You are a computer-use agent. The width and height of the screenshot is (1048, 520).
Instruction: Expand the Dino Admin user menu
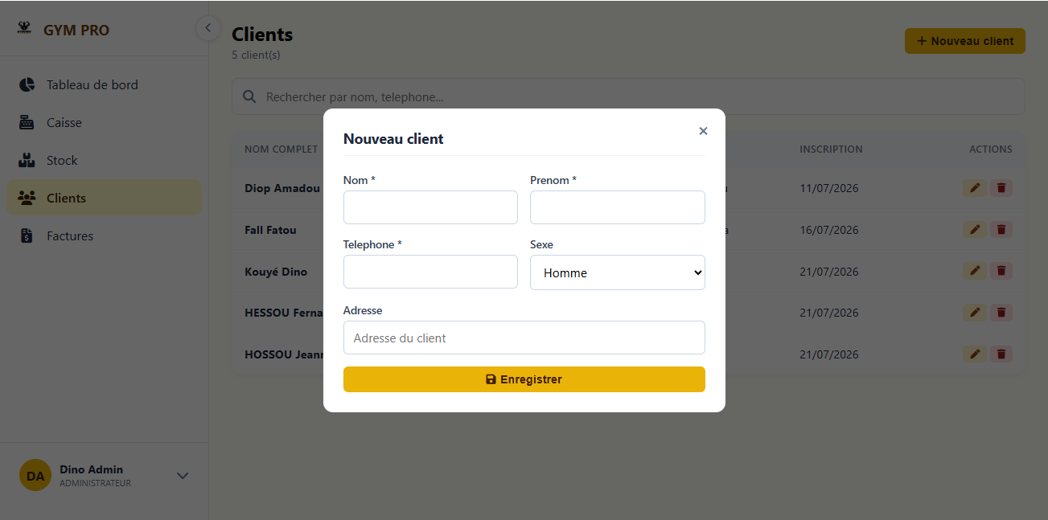183,476
